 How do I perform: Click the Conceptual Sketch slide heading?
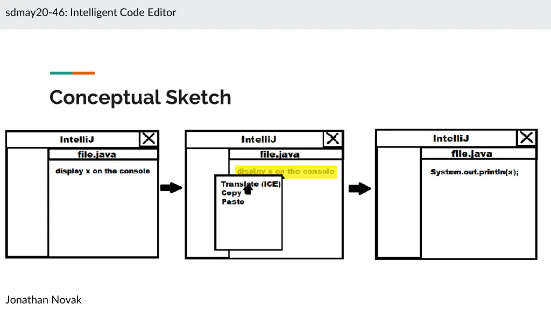coord(140,97)
